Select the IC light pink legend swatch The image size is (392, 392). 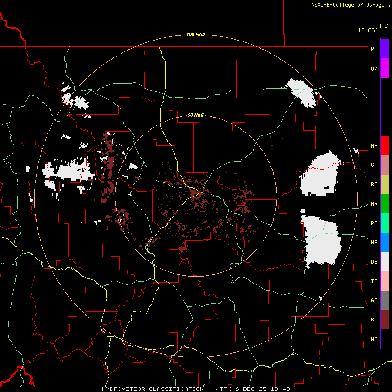coord(385,281)
